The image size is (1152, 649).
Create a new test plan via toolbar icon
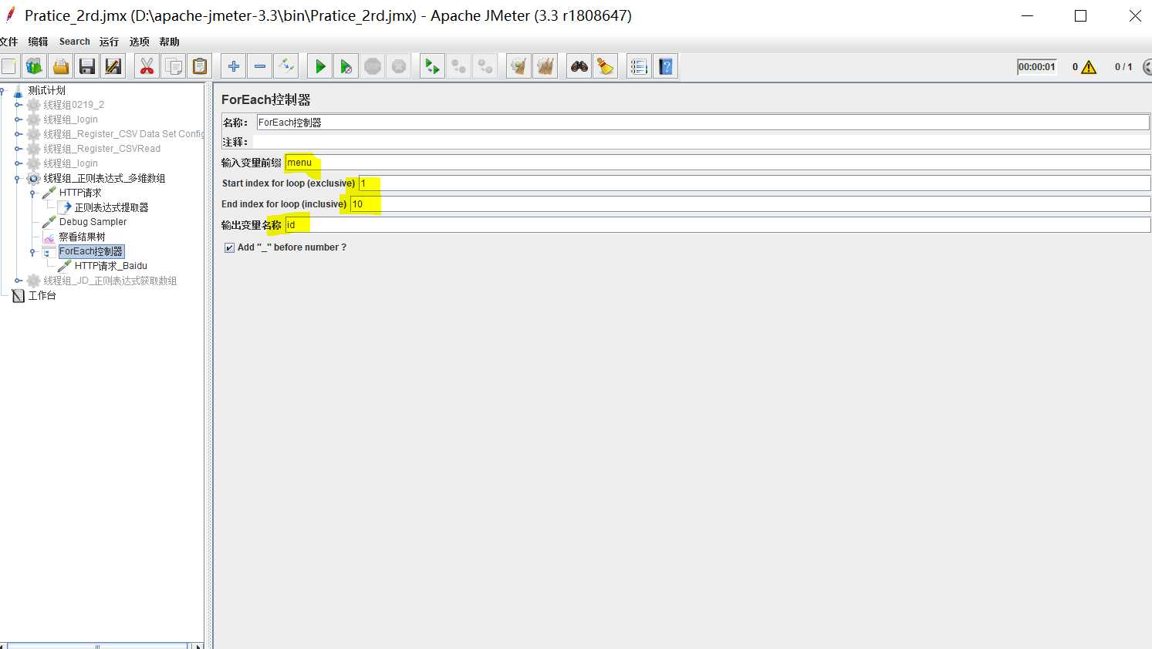(x=9, y=67)
